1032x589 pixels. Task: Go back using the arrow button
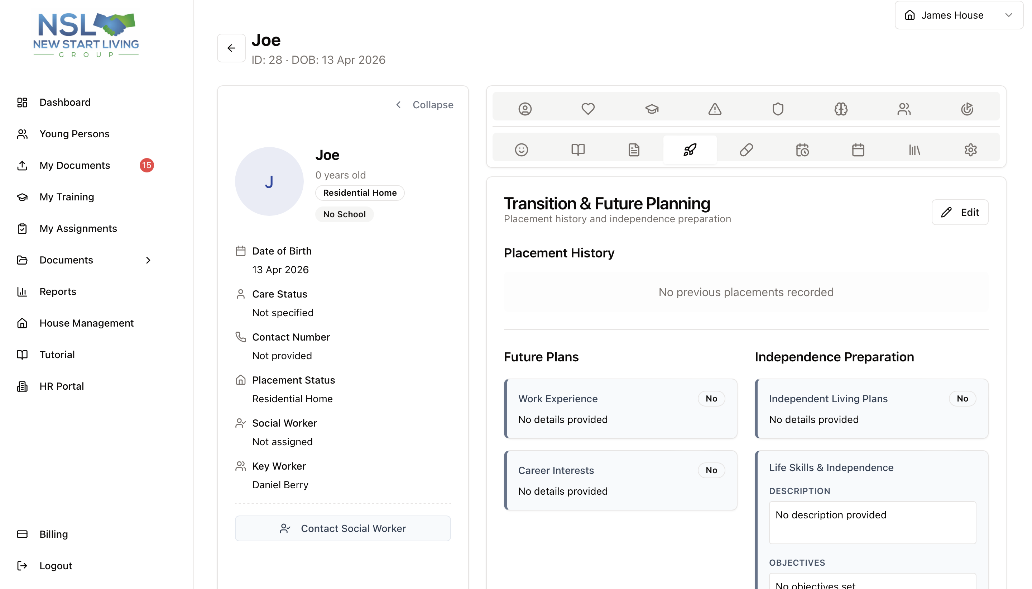coord(231,48)
